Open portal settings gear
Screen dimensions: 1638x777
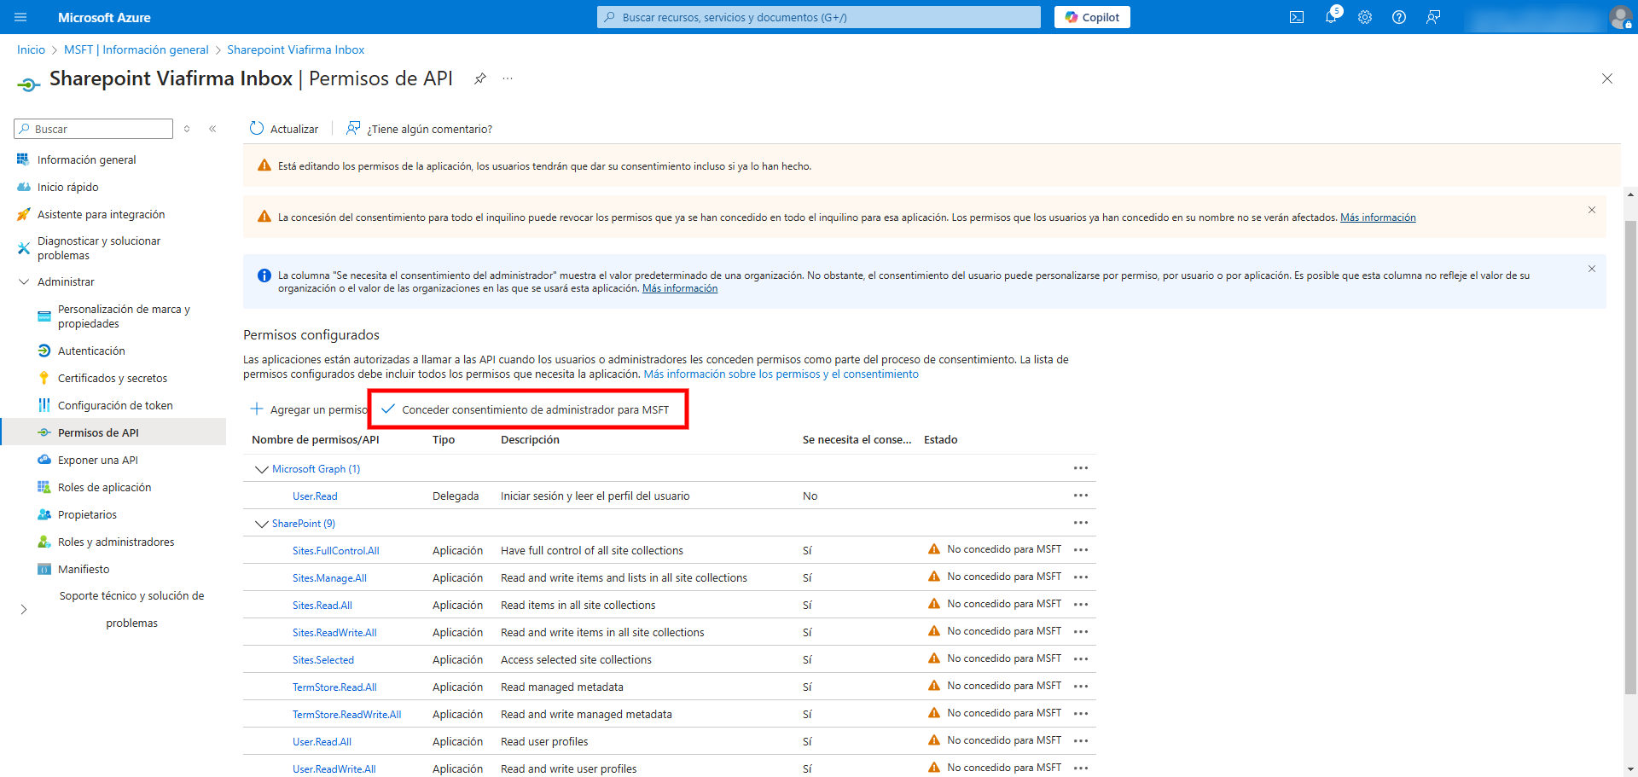coord(1365,17)
